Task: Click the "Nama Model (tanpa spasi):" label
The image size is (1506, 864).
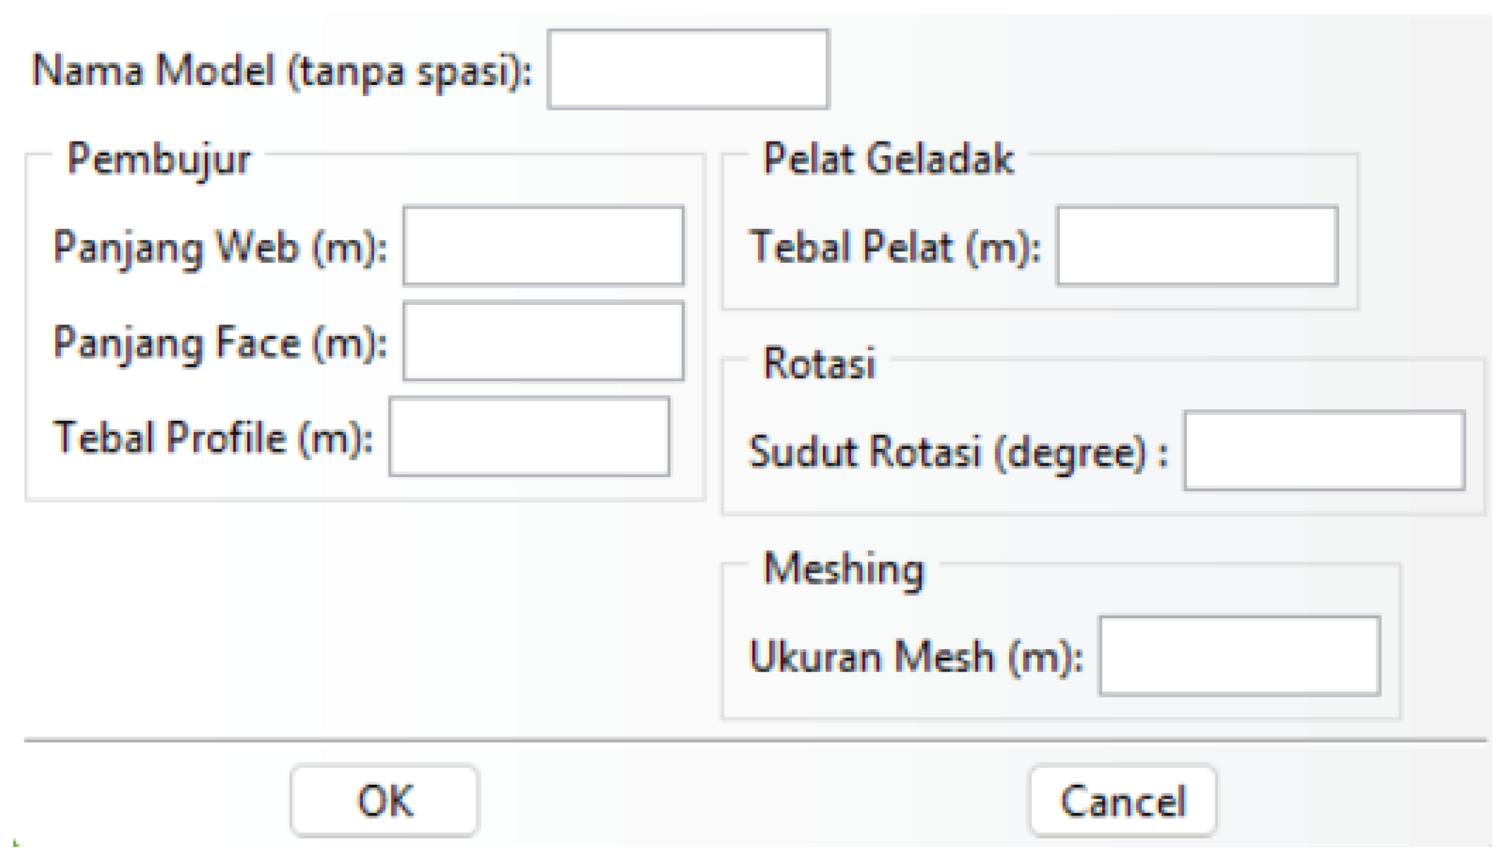Action: click(x=281, y=70)
